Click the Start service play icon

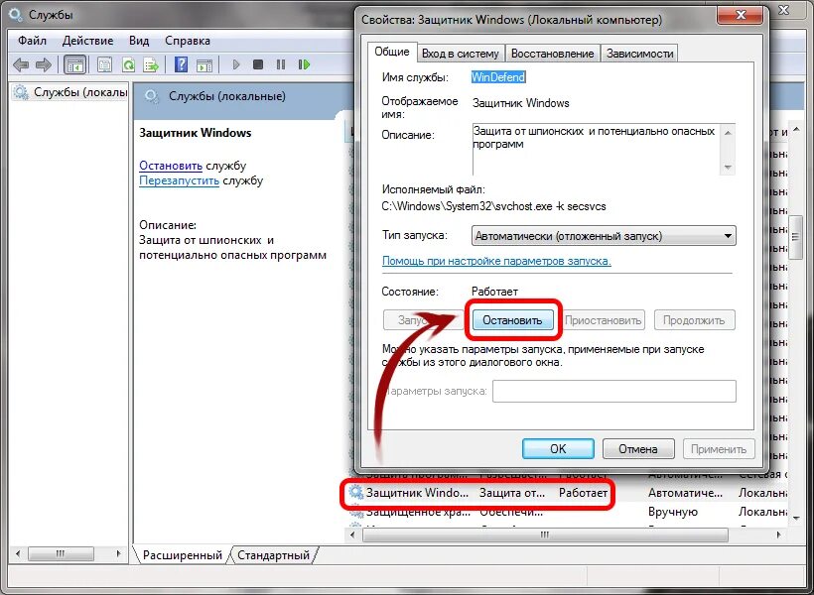click(236, 64)
